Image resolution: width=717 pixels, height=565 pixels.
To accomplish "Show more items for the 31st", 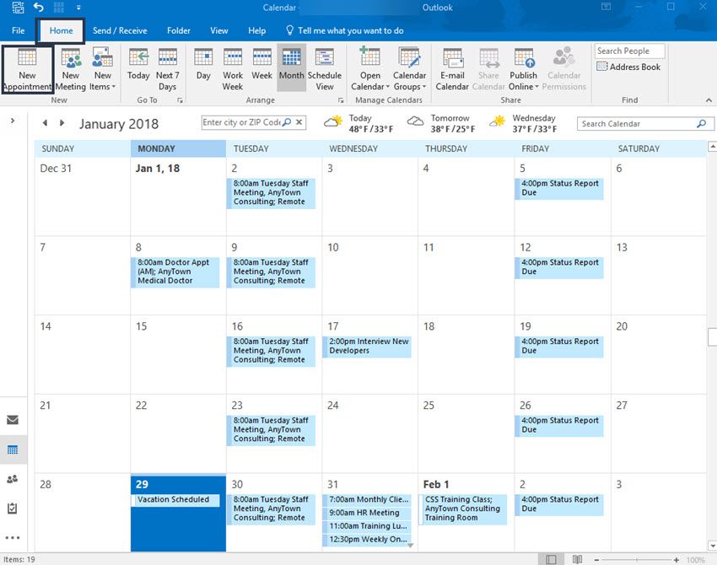I will click(411, 546).
